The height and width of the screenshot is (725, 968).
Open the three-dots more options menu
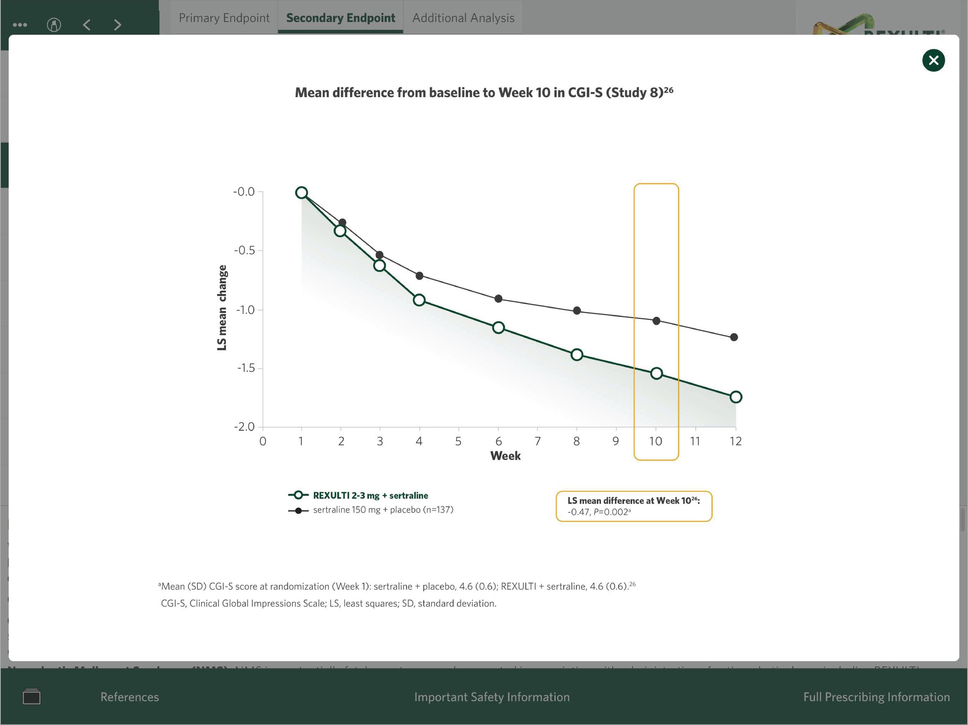(x=20, y=25)
